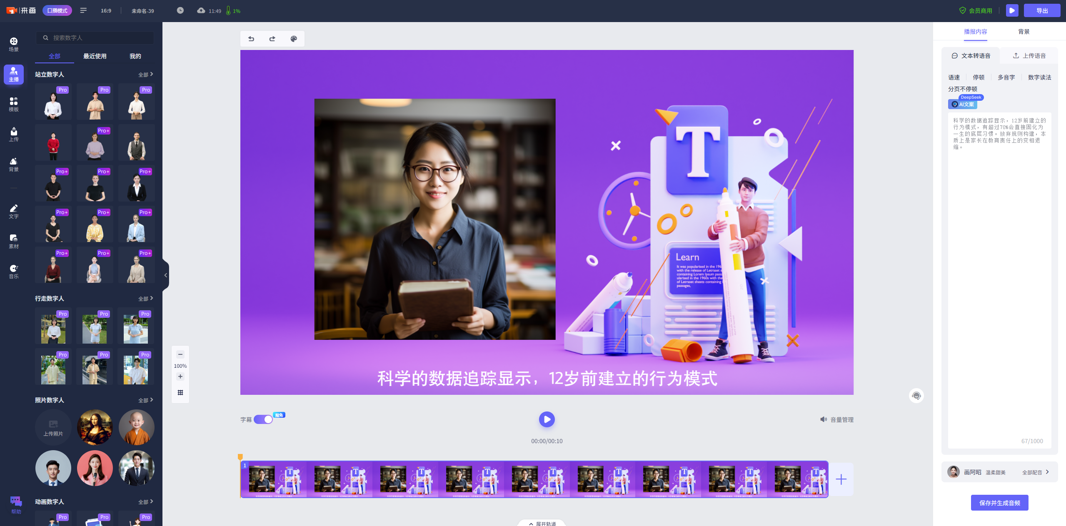This screenshot has height=526, width=1066.
Task: Open the 模板 templates sidebar panel
Action: (14, 105)
